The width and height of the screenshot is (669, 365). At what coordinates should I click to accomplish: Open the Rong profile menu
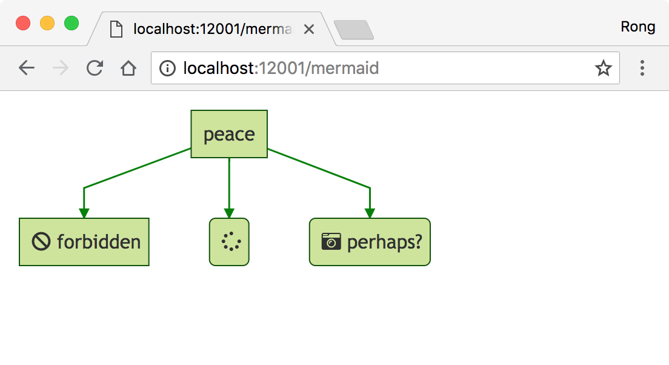(x=639, y=27)
